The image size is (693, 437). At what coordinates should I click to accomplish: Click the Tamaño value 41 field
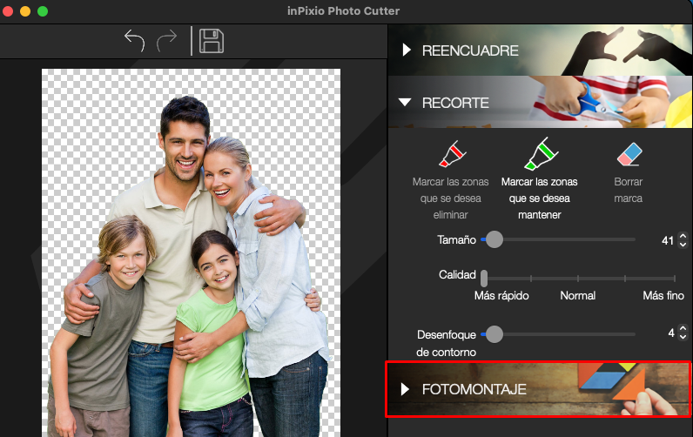click(668, 240)
